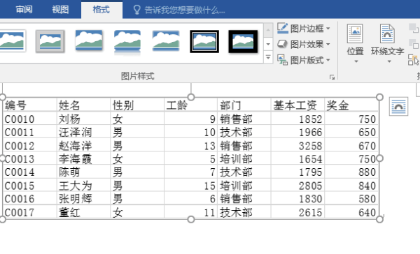This screenshot has width=420, height=254.
Task: Click the Bring Forward icon
Action: 414,28
